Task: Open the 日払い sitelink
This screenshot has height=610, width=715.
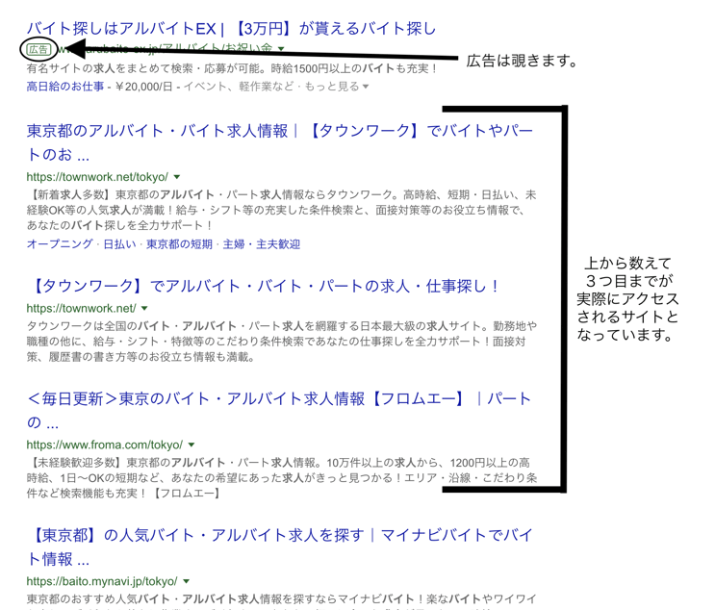Action: click(120, 244)
